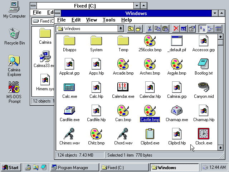The image size is (229, 172).
Task: Click the Find magnifier quick-launch icon
Action: click(36, 167)
